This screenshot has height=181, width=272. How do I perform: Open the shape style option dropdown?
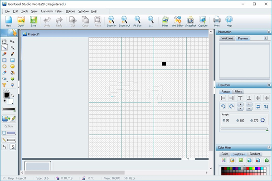coord(9,133)
